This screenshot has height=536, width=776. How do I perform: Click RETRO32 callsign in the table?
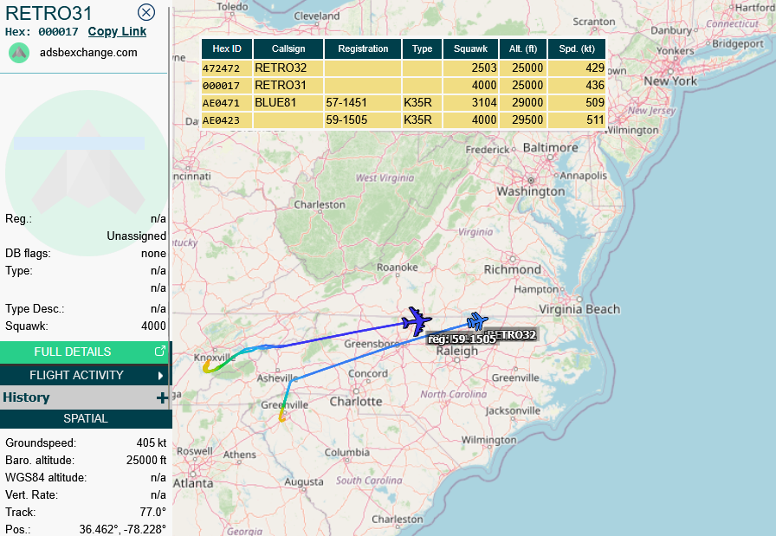[x=288, y=68]
